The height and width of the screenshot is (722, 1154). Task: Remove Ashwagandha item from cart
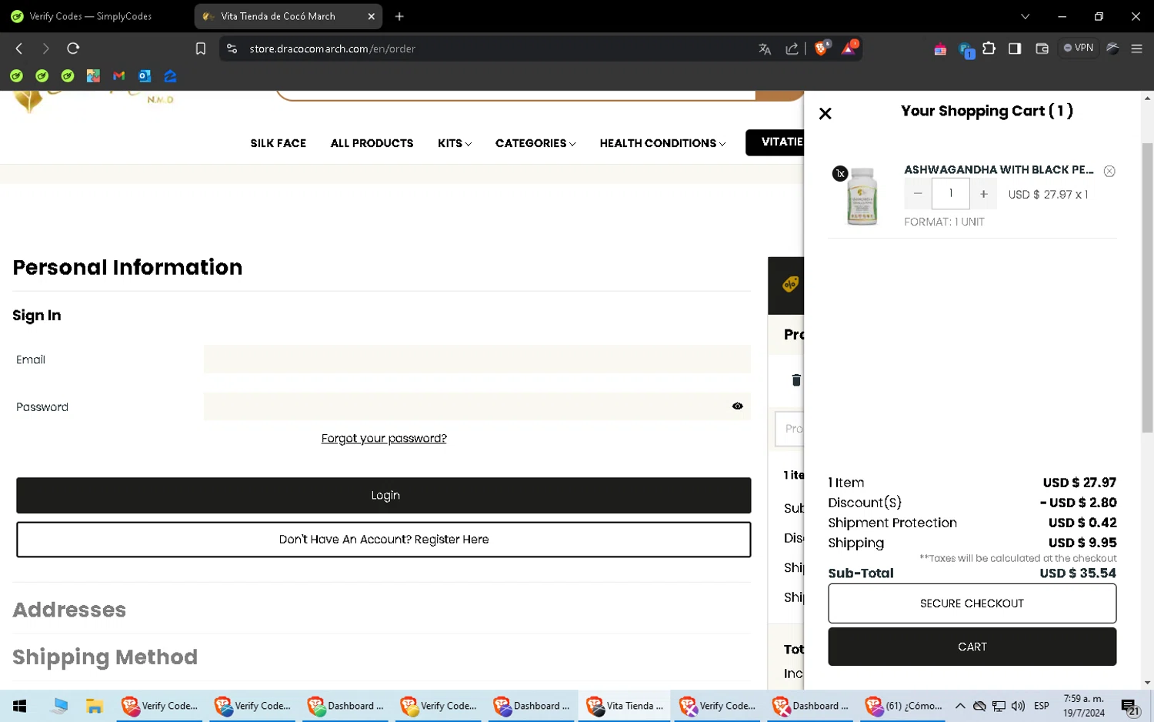pos(1109,171)
